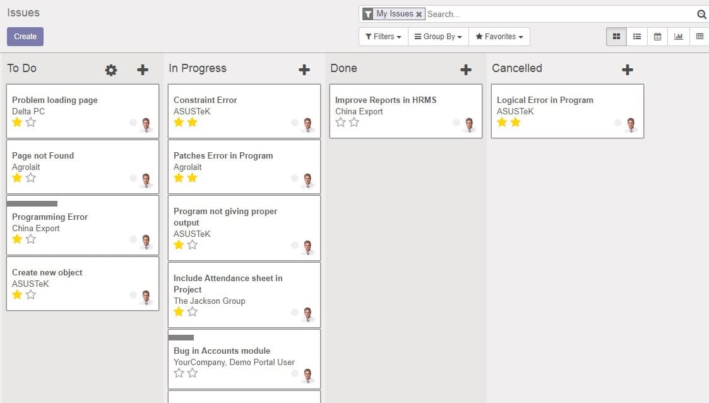Change kanban state dot on Improve Reports card
The width and height of the screenshot is (709, 403).
[x=456, y=122]
